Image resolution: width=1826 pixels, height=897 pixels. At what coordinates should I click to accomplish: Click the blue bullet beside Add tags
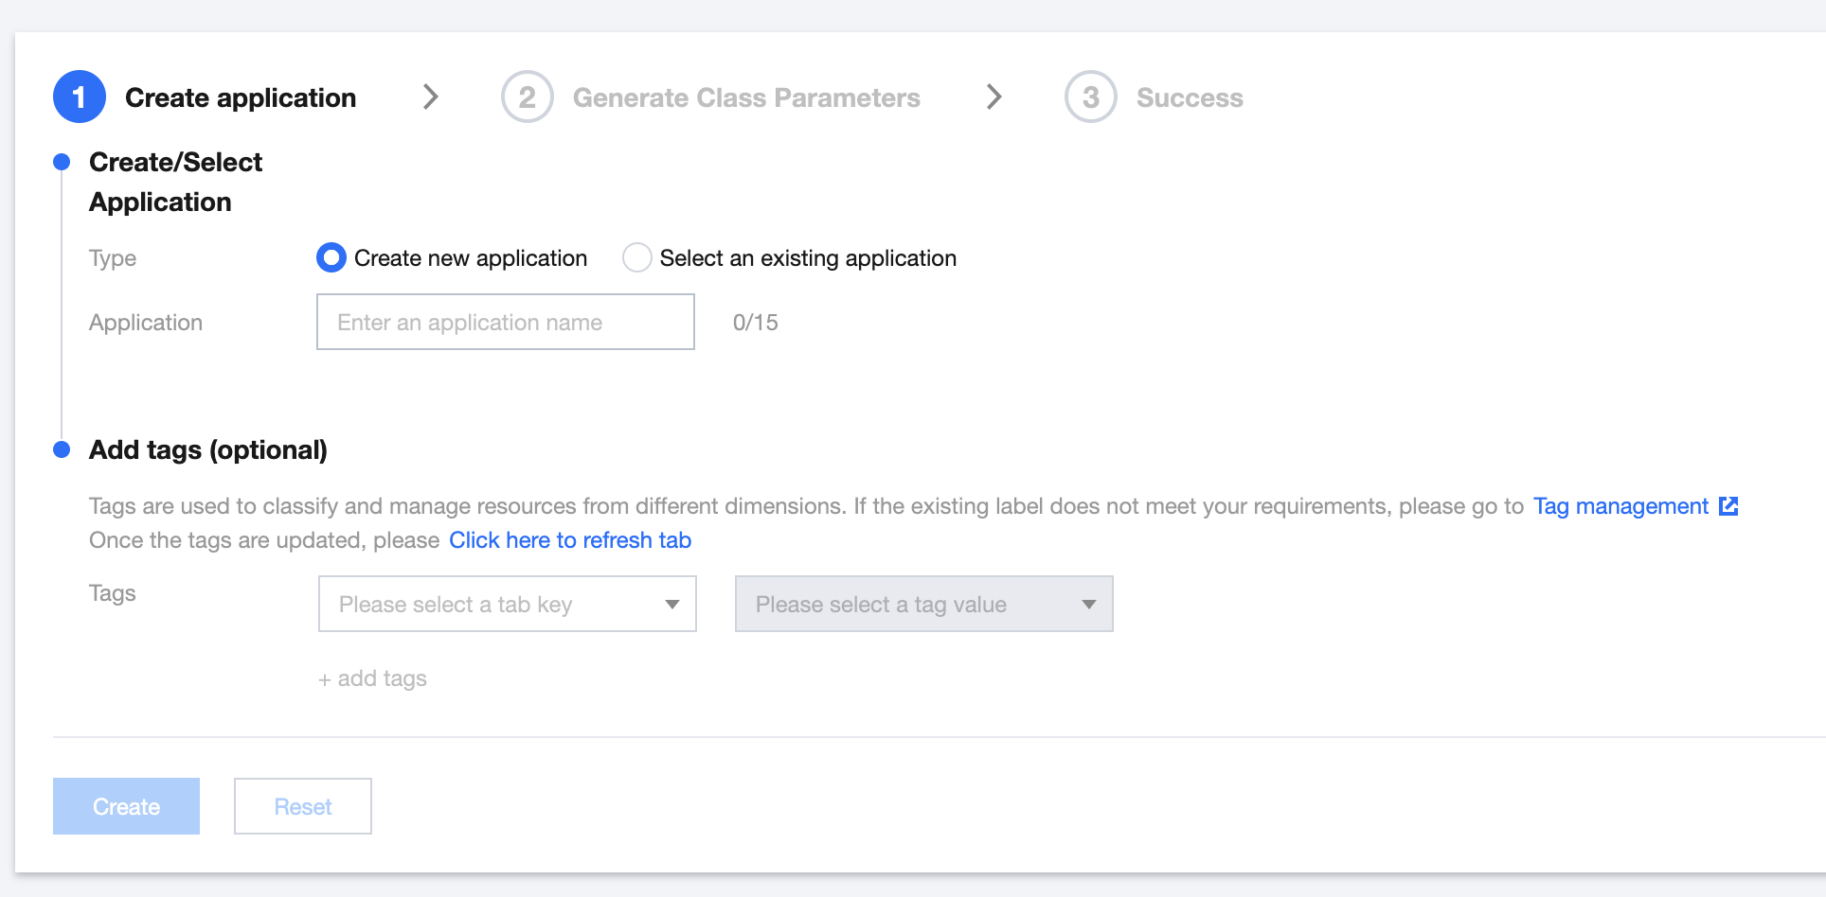pos(62,449)
